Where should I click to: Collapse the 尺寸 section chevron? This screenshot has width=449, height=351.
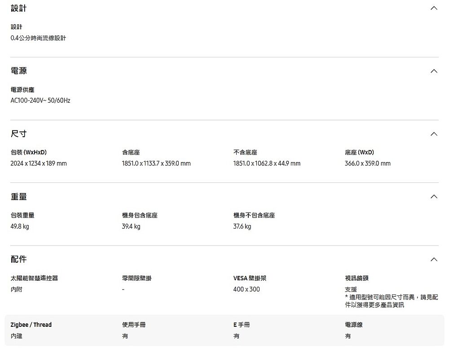(434, 134)
